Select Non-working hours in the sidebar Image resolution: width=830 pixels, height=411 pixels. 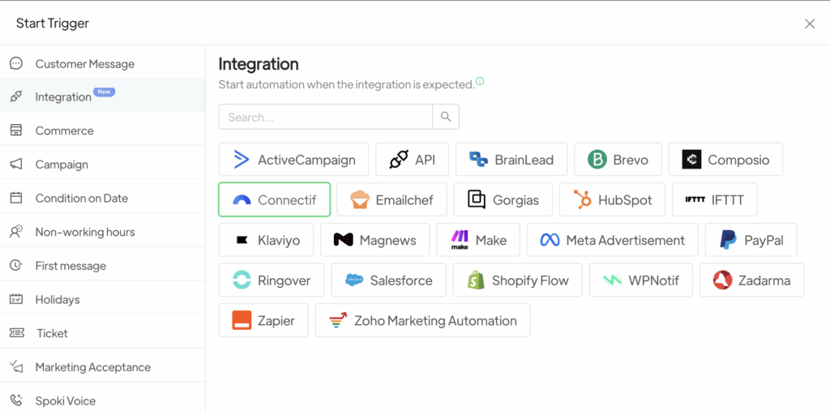click(84, 232)
